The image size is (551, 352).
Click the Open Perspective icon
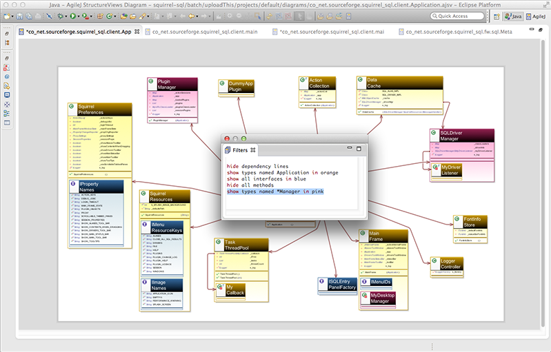pos(497,16)
